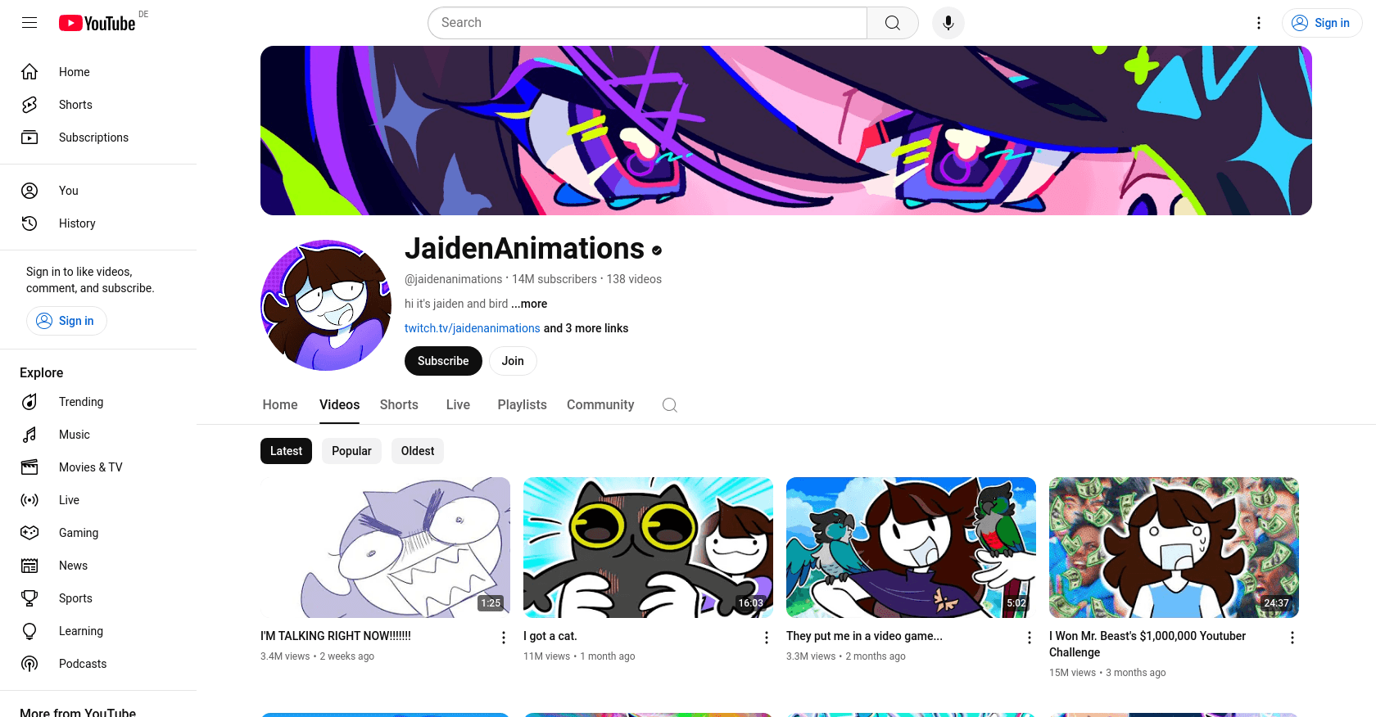The image size is (1376, 717).
Task: Click the YouTube logo
Action: point(97,23)
